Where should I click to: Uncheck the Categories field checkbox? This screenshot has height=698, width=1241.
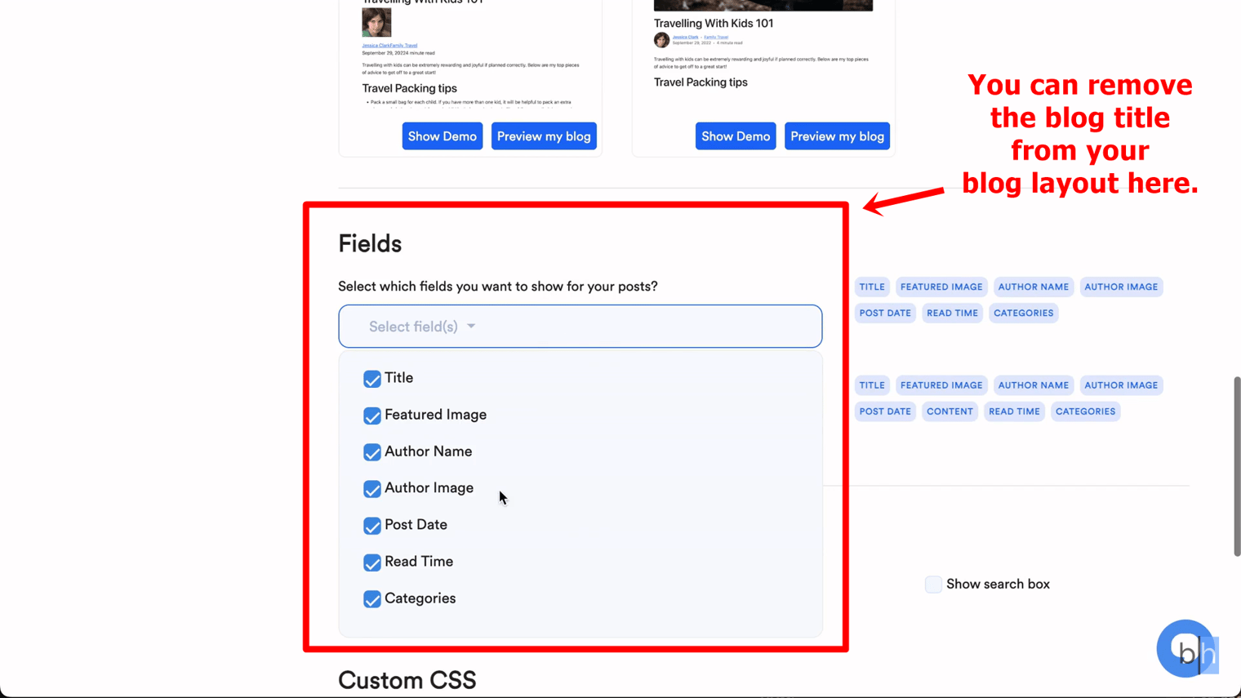(372, 599)
